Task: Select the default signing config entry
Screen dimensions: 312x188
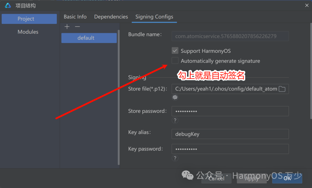Action: (89, 38)
